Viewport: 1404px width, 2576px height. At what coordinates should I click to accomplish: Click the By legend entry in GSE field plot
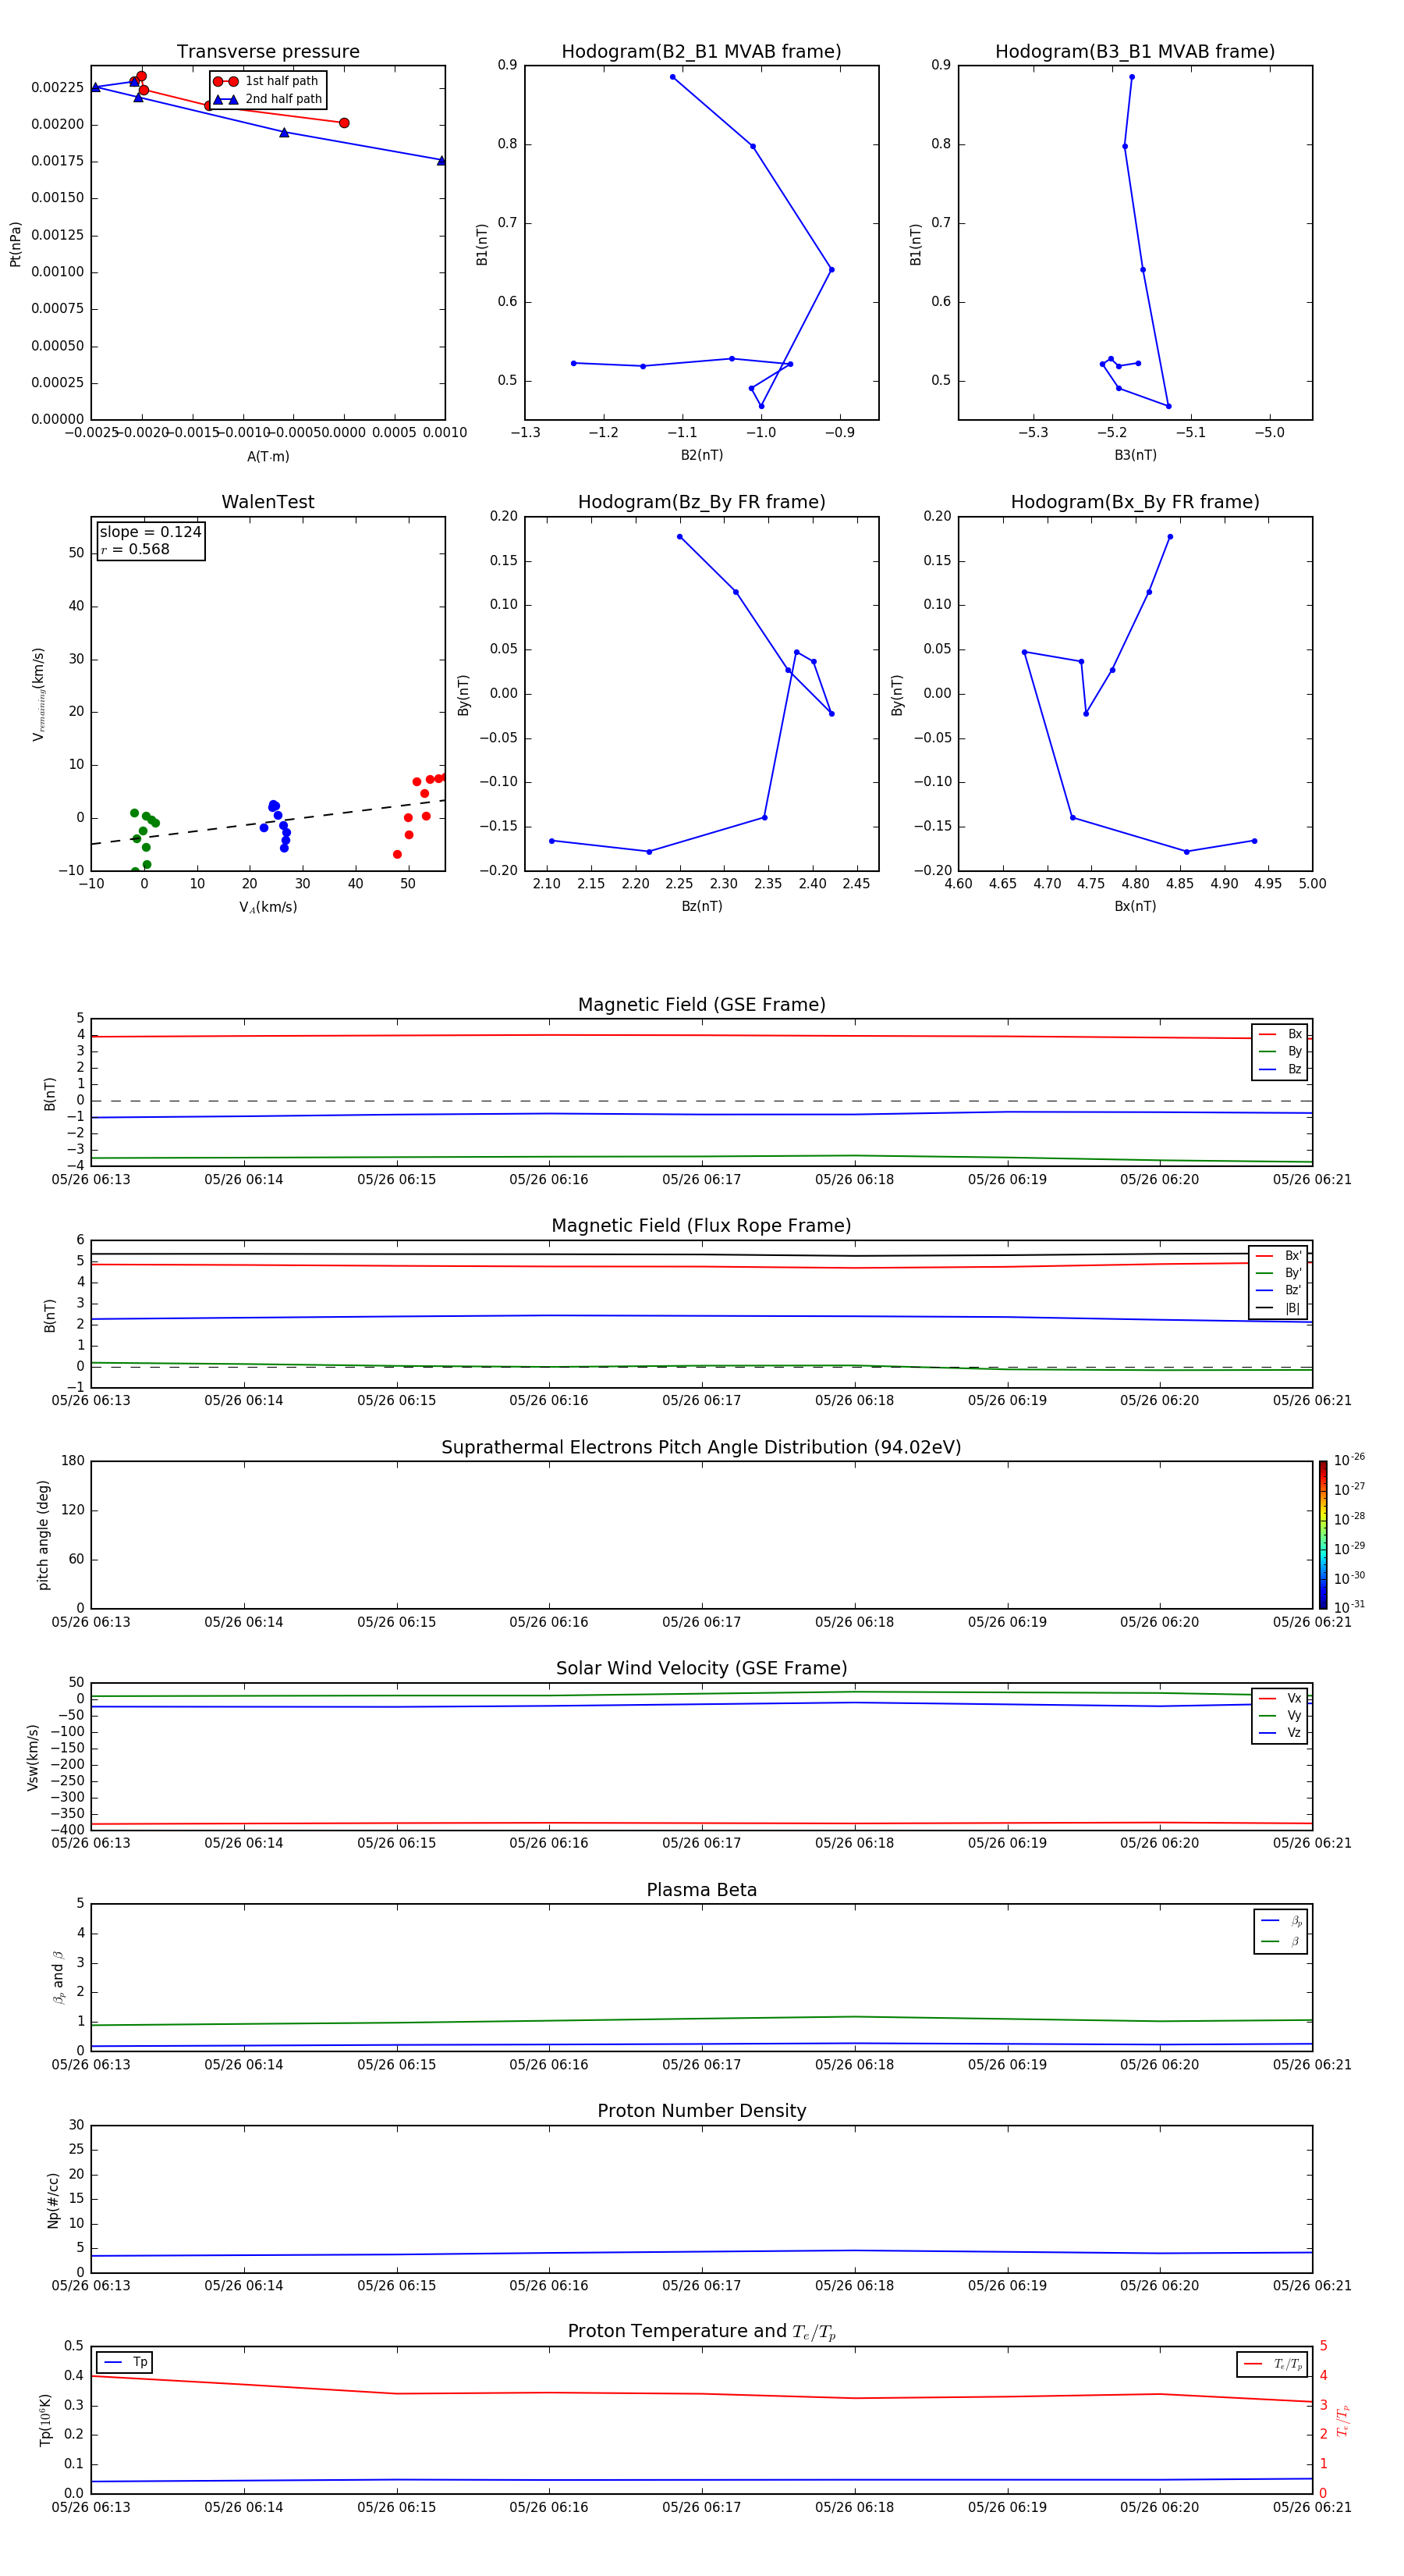pos(1280,1051)
